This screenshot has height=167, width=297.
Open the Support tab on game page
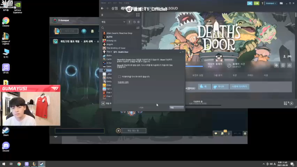(x=266, y=75)
